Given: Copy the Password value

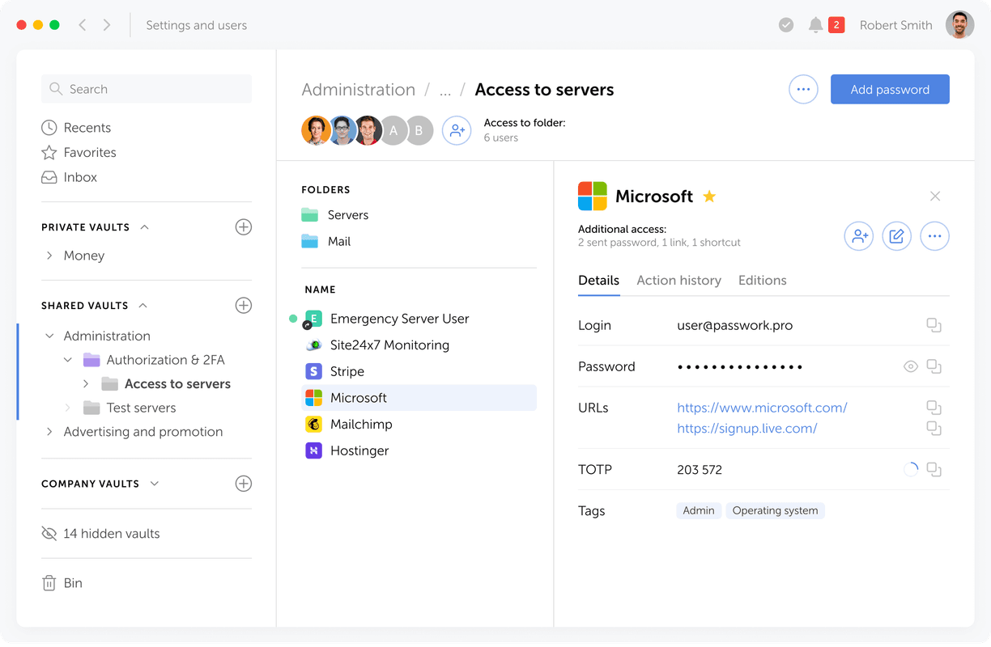Looking at the screenshot, I should click(x=934, y=366).
